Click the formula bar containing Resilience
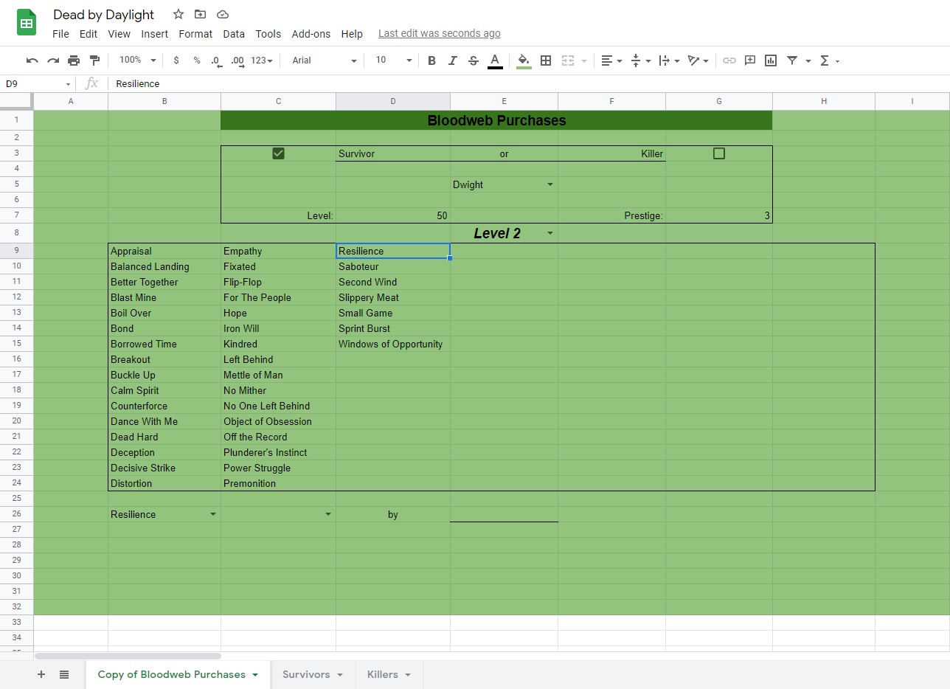Image resolution: width=950 pixels, height=689 pixels. pyautogui.click(x=528, y=83)
